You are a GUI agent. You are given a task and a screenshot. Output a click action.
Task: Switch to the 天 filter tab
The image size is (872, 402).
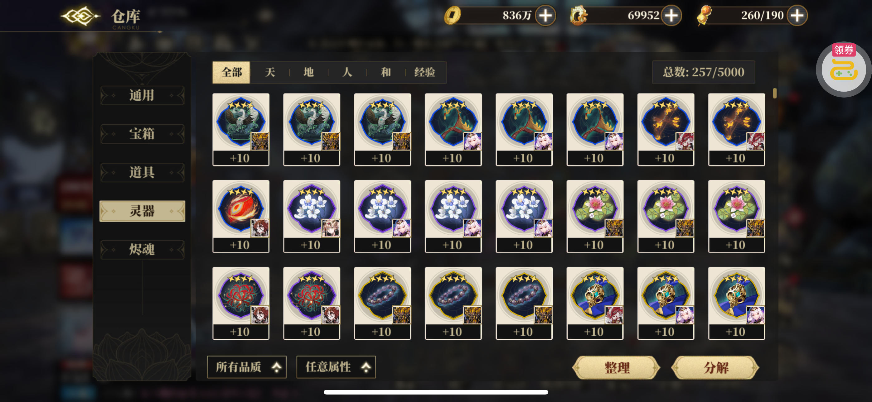[x=270, y=72]
